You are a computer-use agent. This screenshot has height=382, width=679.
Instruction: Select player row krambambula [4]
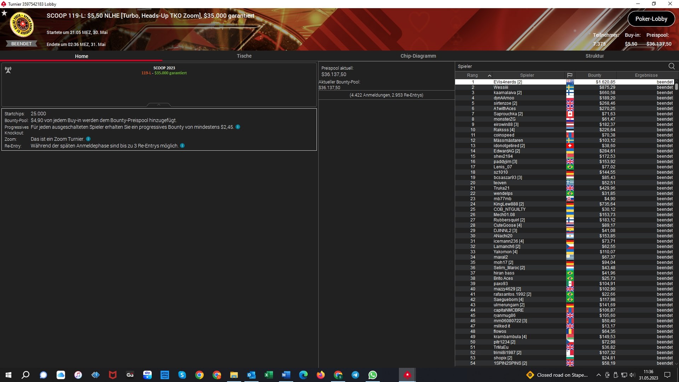pos(564,337)
